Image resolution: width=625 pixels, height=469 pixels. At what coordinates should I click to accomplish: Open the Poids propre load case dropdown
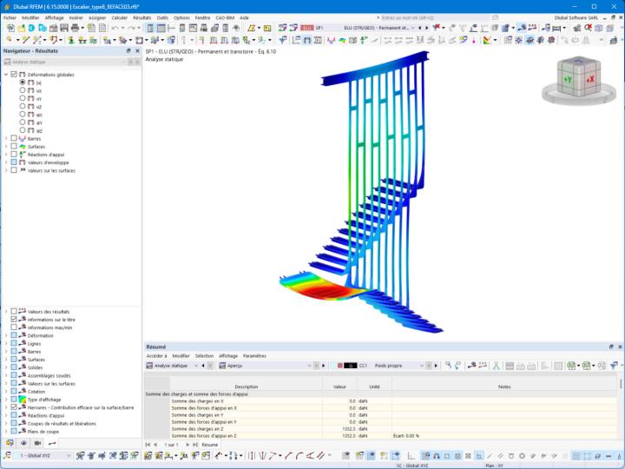click(422, 366)
